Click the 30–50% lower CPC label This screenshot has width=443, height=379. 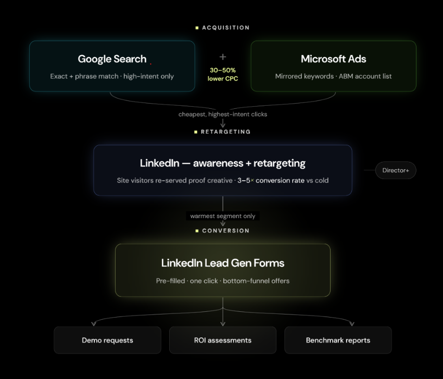click(x=223, y=74)
